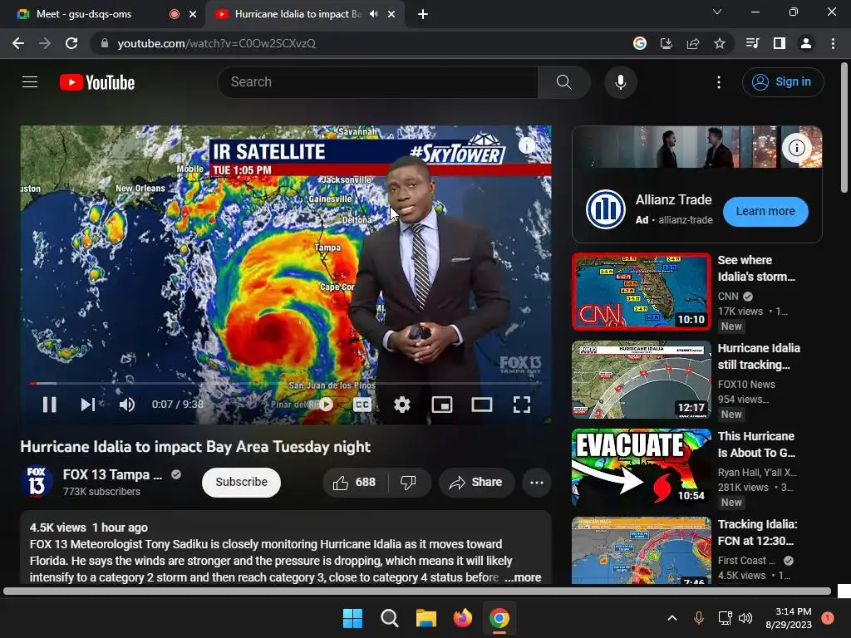Open YouTube settings three-dot menu
This screenshot has height=638, width=851.
719,82
